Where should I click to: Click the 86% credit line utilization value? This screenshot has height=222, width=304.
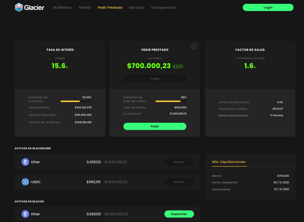click(x=184, y=97)
